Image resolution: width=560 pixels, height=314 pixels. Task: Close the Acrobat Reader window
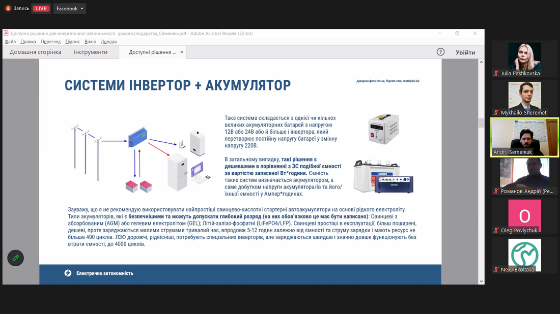pos(474,33)
